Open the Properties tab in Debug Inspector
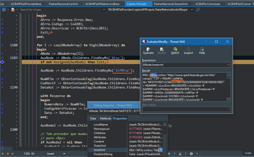The width and height of the screenshot is (254, 157). click(x=120, y=118)
